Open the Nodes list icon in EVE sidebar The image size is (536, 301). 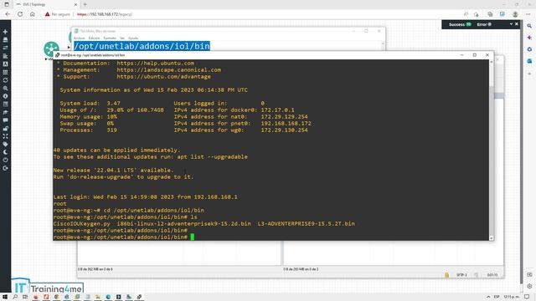[5, 39]
